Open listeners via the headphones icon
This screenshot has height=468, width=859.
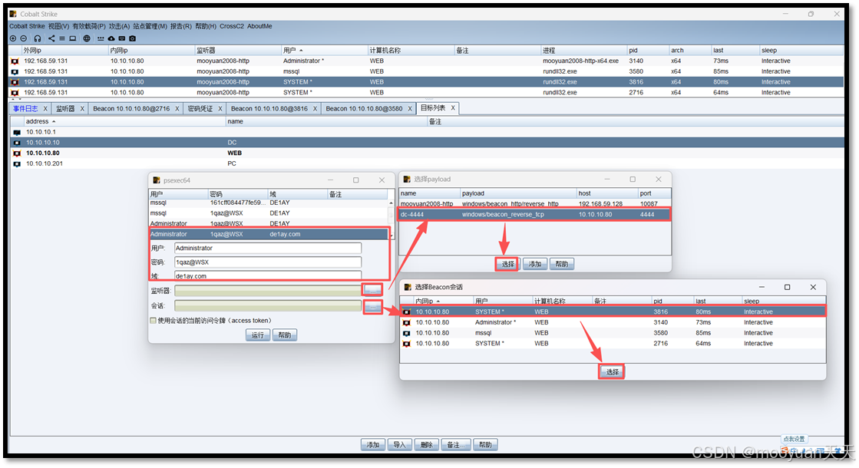(38, 38)
